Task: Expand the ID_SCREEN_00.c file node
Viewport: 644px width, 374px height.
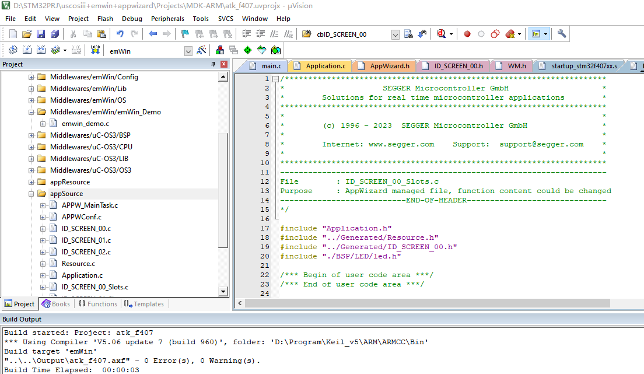Action: (43, 229)
